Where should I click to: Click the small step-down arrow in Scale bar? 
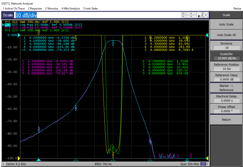coord(183,16)
